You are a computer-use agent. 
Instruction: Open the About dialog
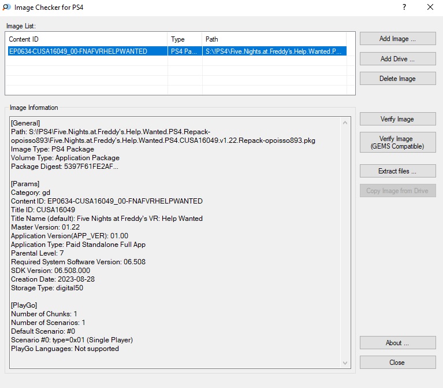[397, 343]
